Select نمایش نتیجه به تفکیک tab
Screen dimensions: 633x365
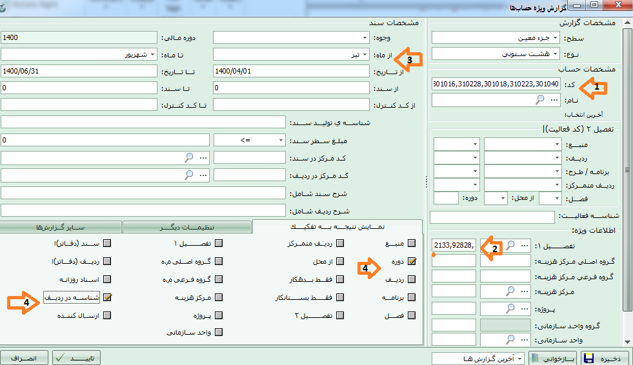tap(337, 226)
